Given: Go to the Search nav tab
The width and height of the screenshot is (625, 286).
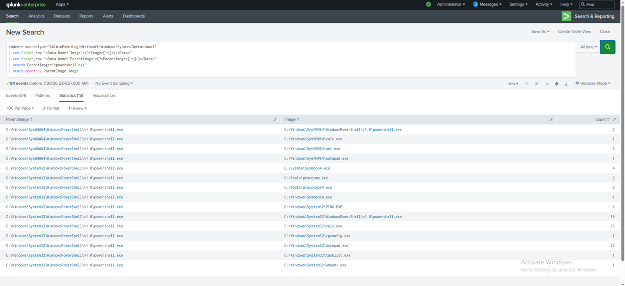Looking at the screenshot, I should click(x=12, y=16).
